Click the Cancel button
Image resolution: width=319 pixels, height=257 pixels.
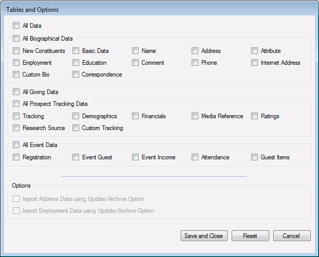(292, 236)
